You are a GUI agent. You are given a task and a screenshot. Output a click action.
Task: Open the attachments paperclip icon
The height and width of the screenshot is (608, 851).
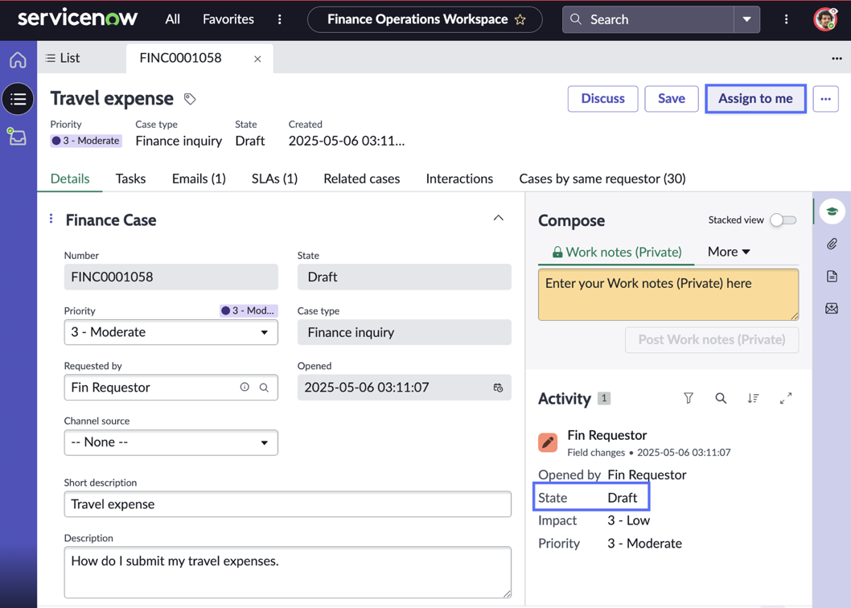pos(832,244)
